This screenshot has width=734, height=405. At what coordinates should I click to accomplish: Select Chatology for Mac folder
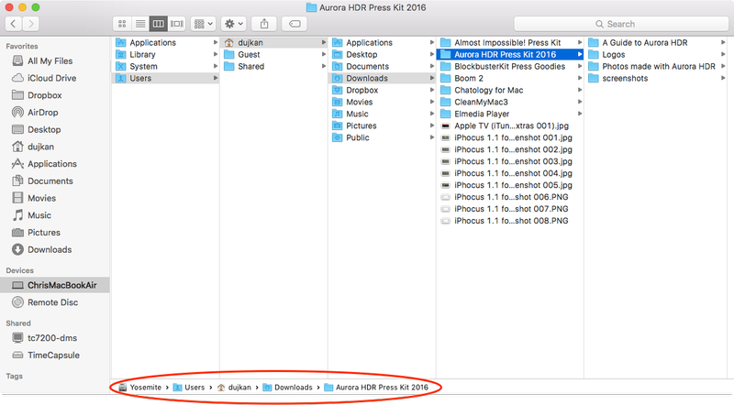510,91
